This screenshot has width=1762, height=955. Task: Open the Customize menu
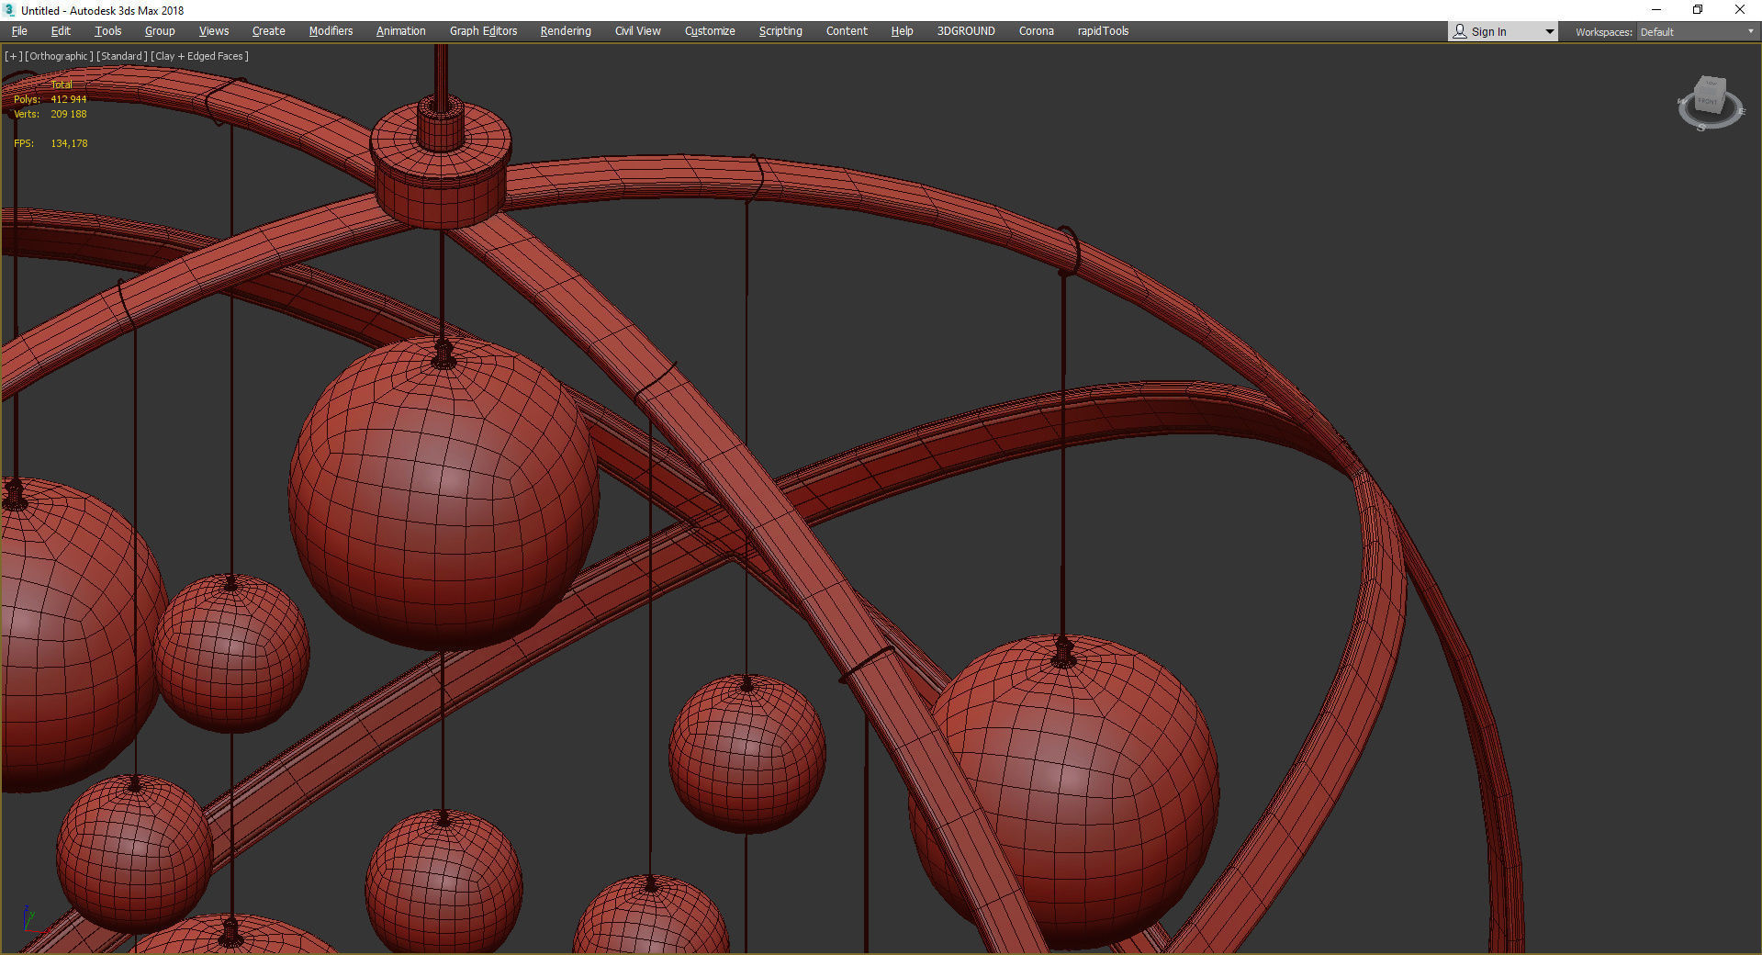710,31
